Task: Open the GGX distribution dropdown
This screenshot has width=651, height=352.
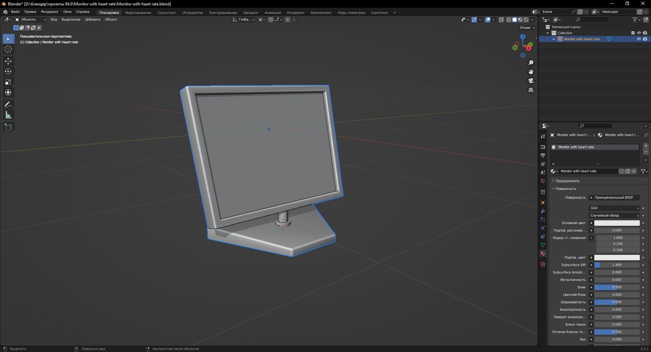Action: point(614,208)
